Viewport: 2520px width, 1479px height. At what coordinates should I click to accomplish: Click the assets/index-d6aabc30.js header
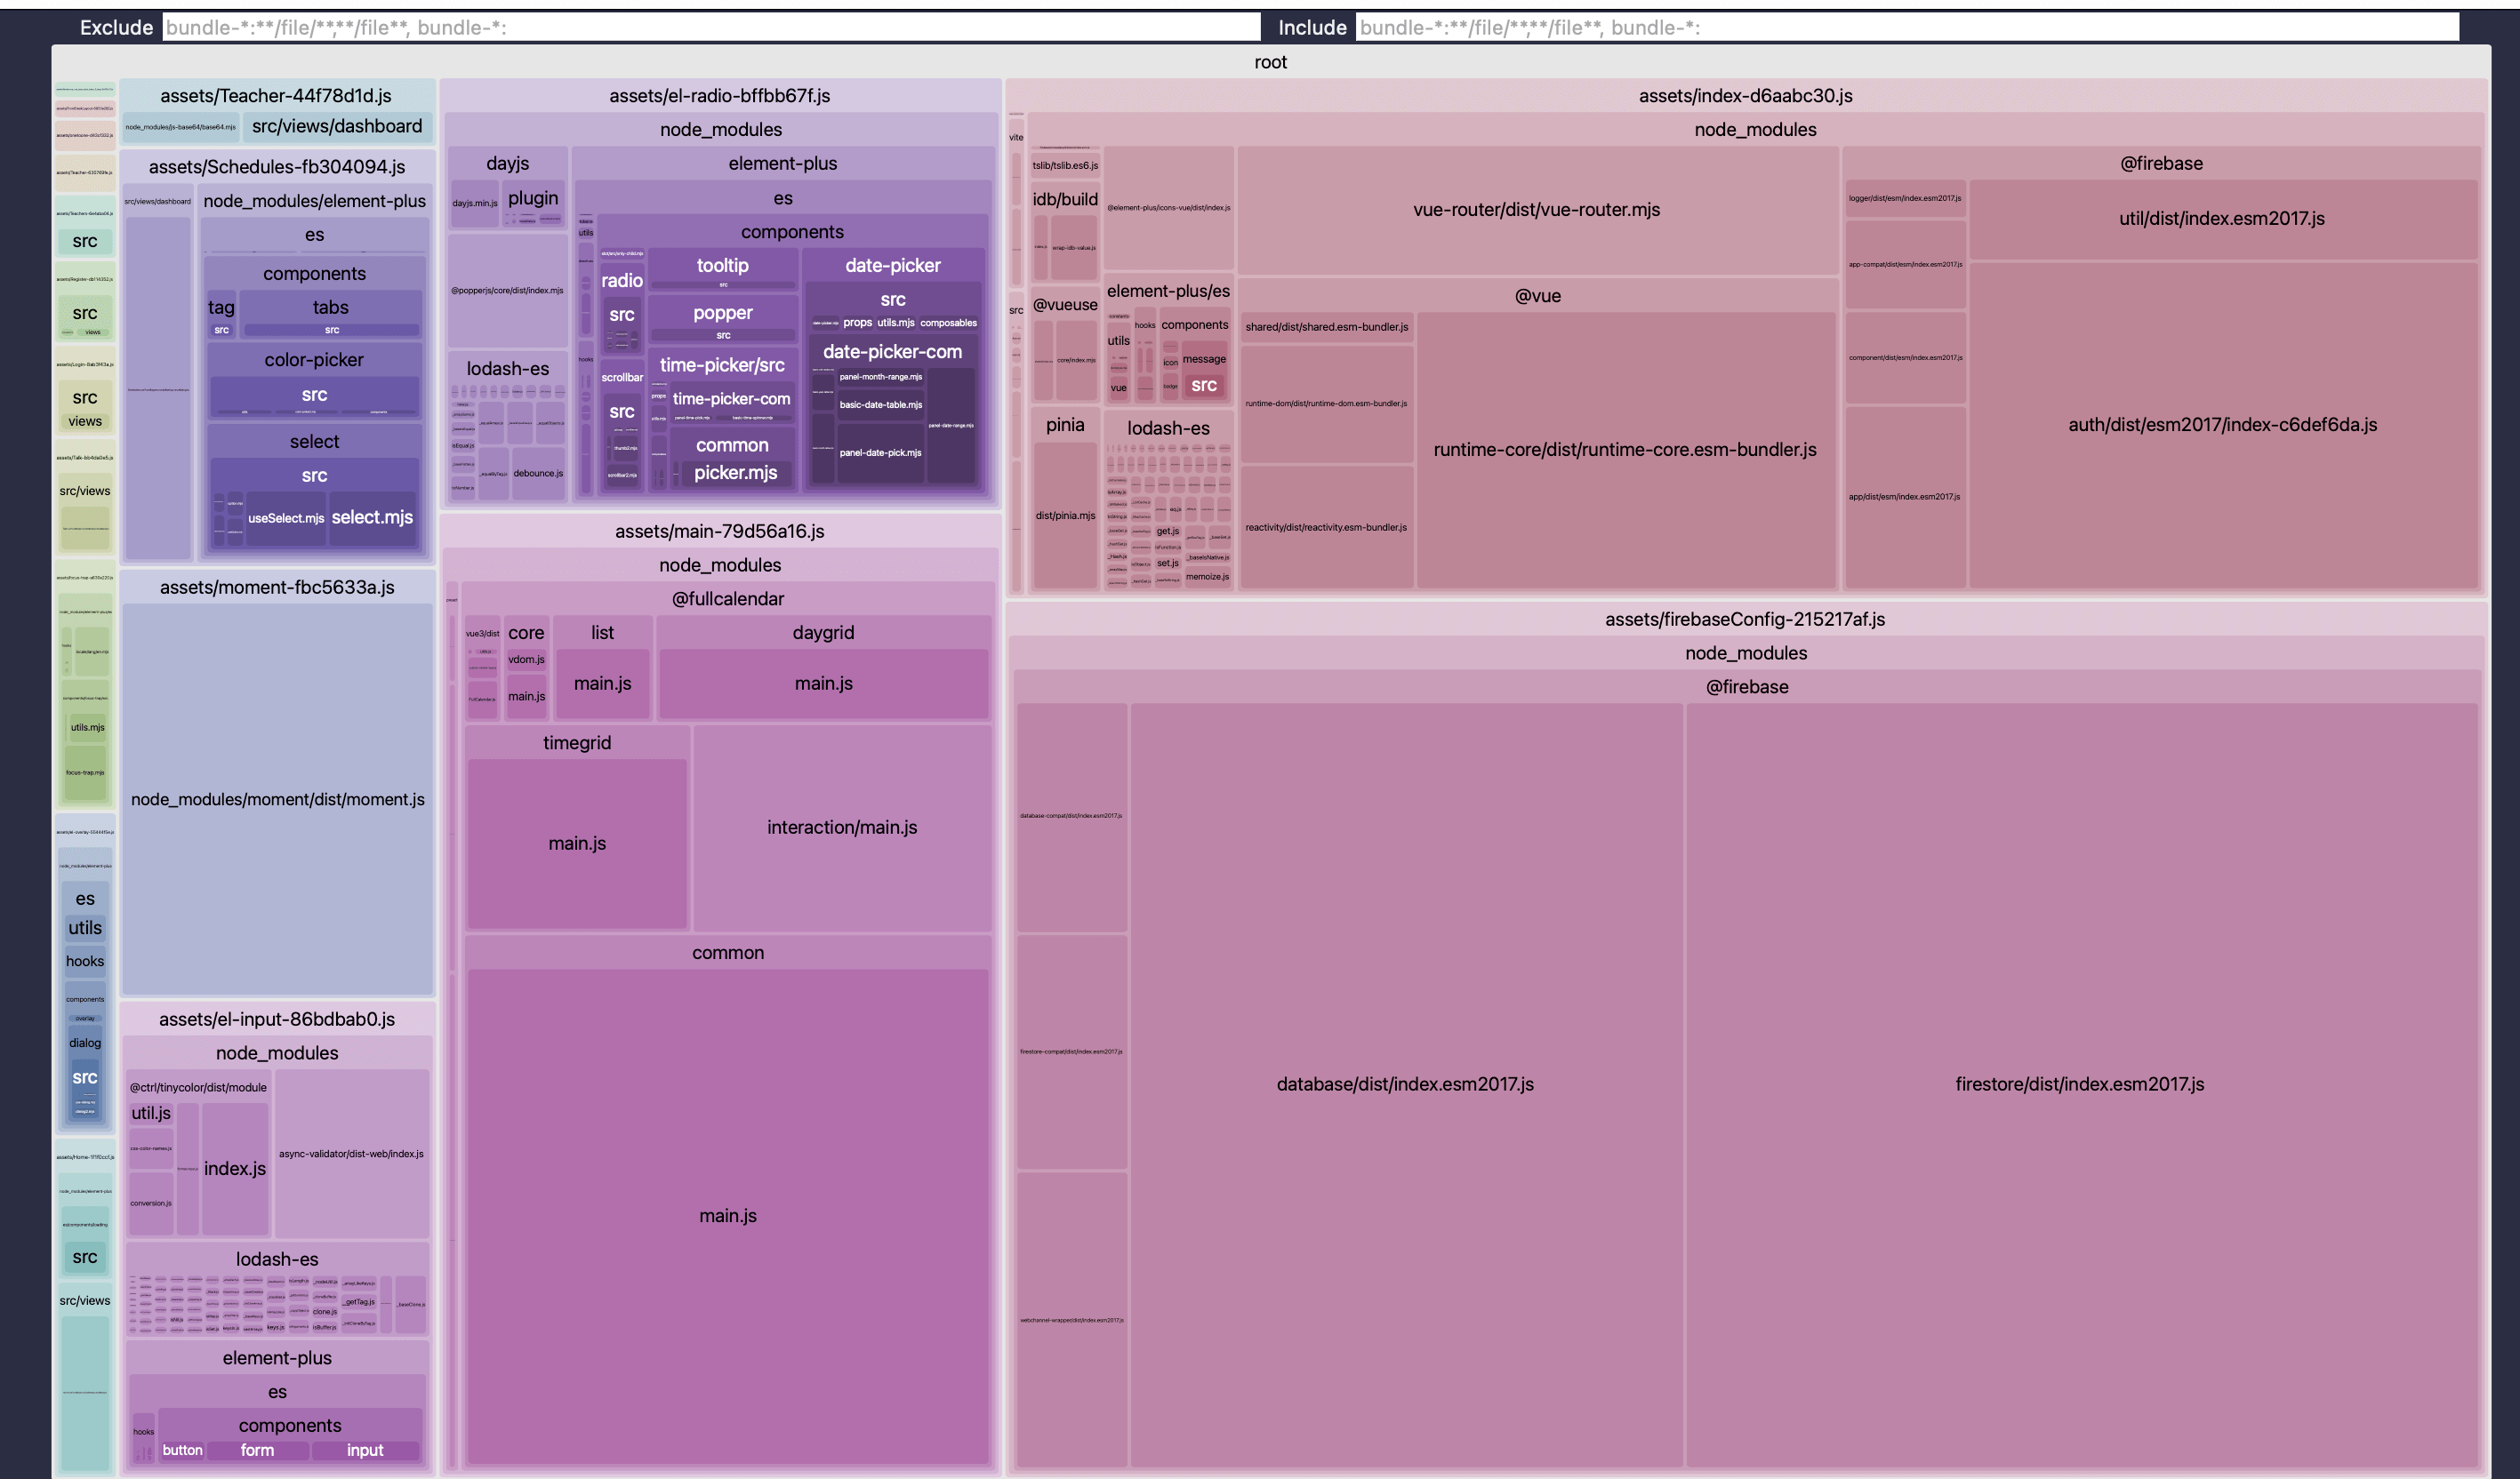1745,96
